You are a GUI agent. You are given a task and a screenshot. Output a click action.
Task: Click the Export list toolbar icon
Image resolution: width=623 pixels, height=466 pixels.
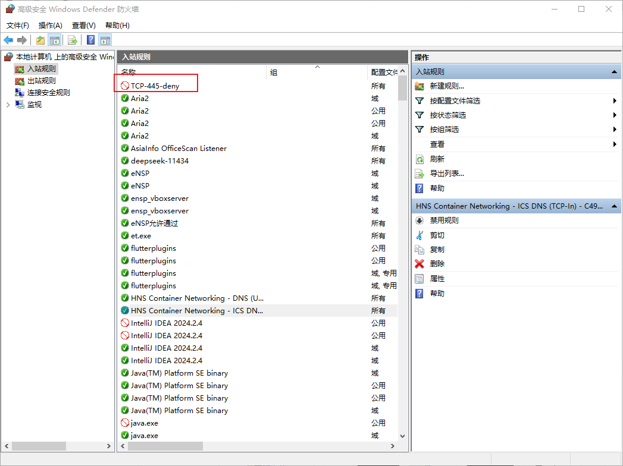click(73, 40)
